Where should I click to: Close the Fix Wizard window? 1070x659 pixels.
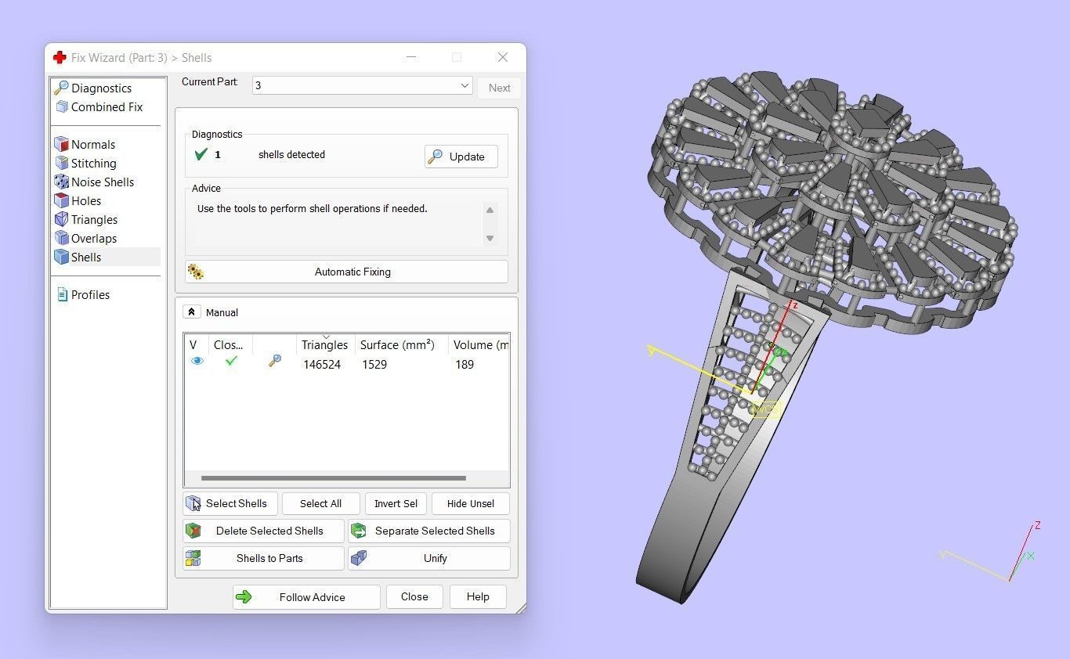(x=503, y=57)
